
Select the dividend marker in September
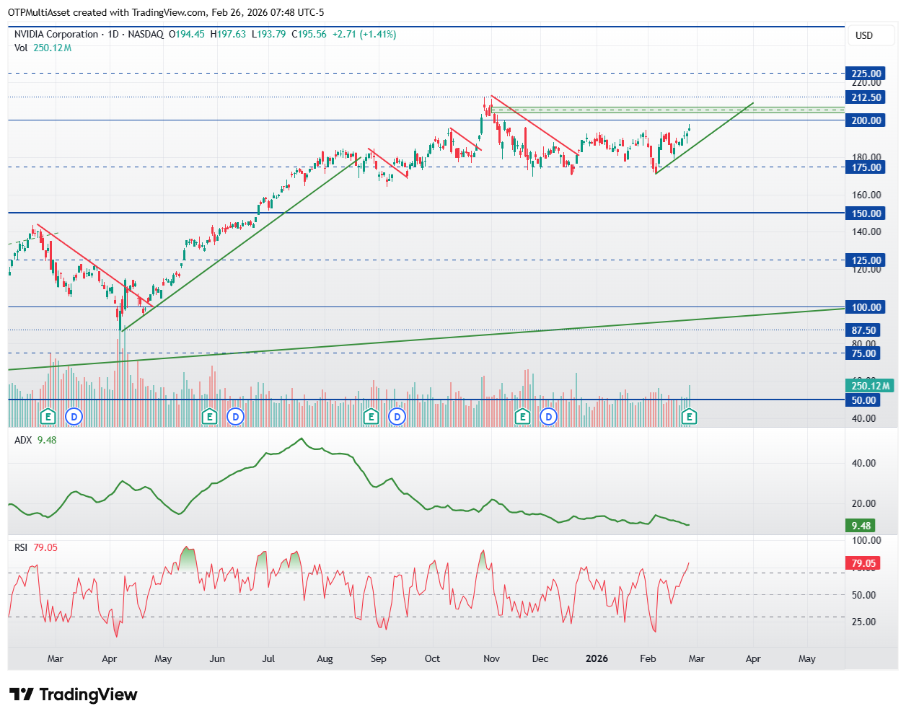[x=397, y=416]
